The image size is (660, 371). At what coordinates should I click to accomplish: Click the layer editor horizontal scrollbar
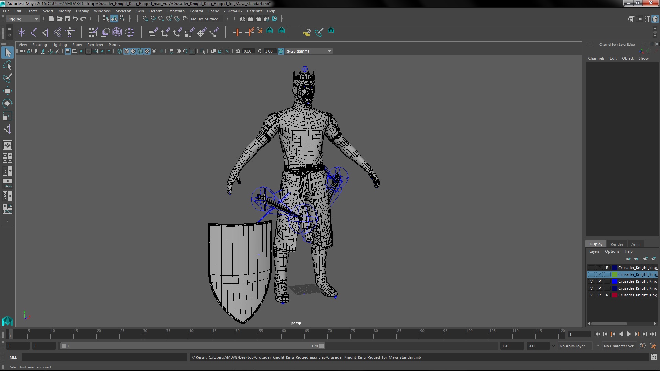(608, 324)
